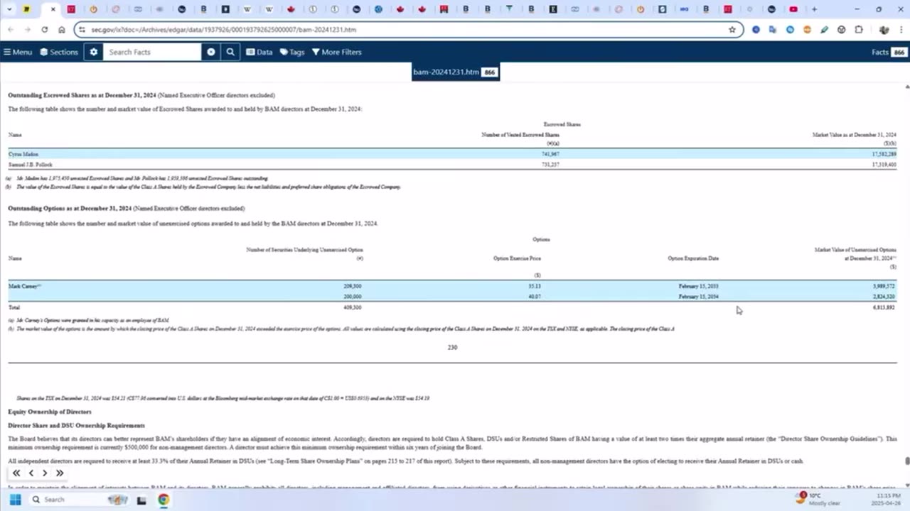Viewport: 910px width, 511px height.
Task: Select the bam-20241231.htm document tab
Action: click(x=456, y=72)
